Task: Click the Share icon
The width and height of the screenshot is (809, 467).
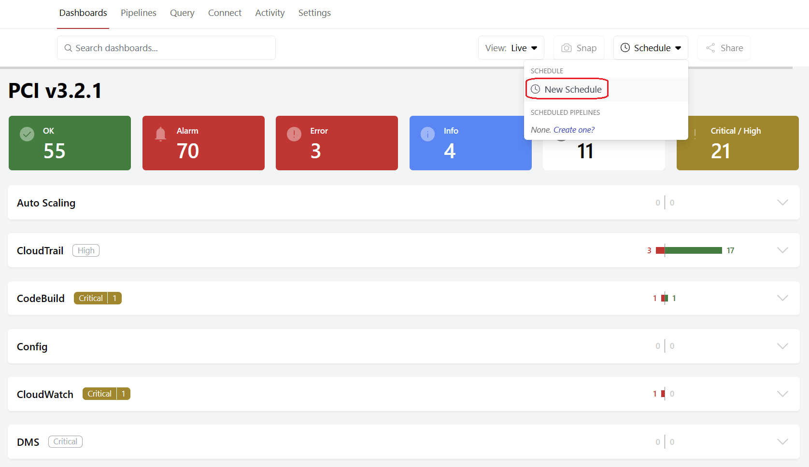Action: 710,48
